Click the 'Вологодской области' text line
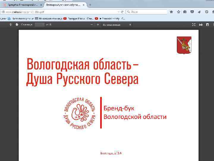214x161 pixels. coord(135,117)
